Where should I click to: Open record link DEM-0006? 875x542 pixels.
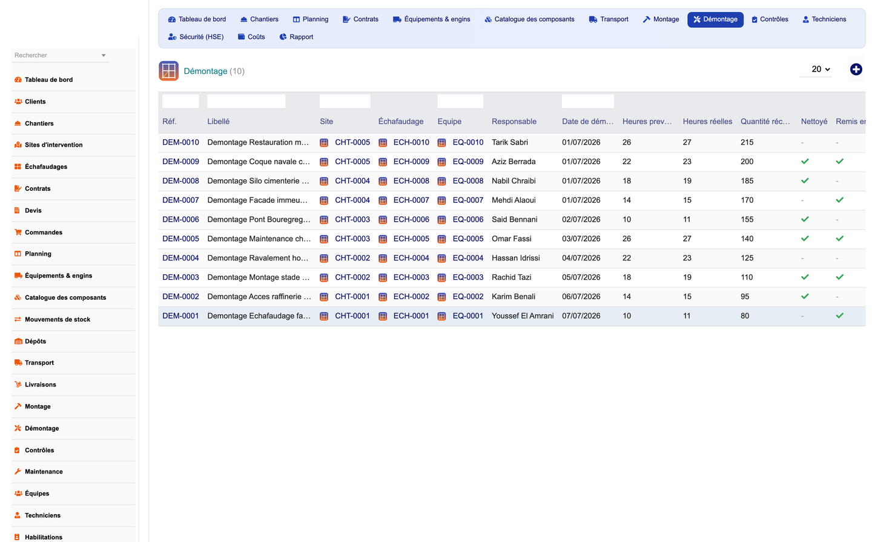pyautogui.click(x=180, y=220)
